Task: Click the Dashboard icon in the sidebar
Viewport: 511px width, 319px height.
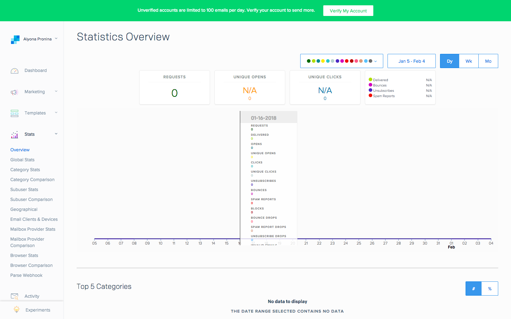Action: 14,71
